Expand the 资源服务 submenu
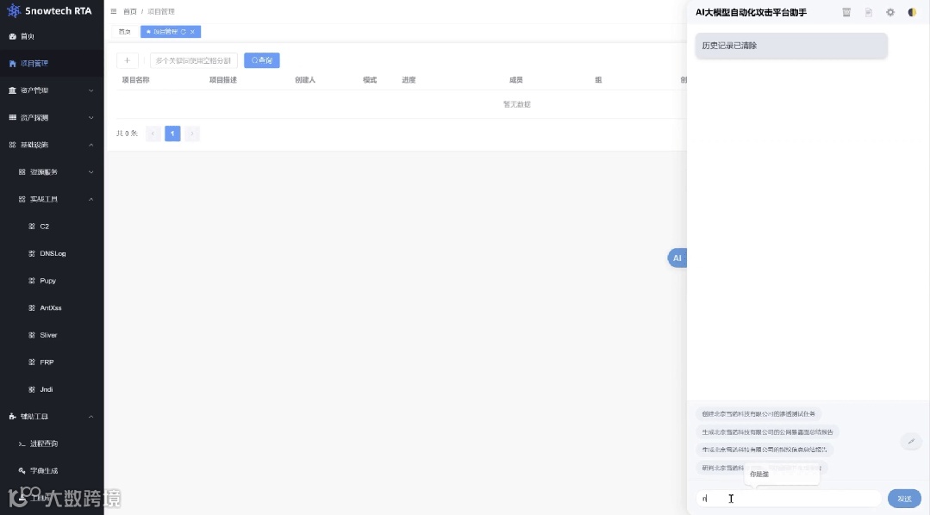 (x=52, y=172)
